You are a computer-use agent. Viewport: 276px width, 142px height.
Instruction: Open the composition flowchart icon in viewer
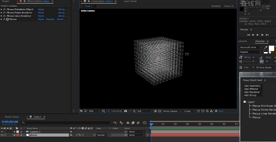click(211, 111)
